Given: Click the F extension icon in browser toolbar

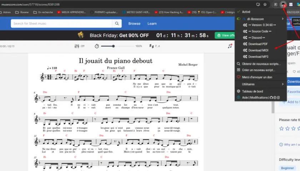Looking at the screenshot, I should (x=275, y=4).
